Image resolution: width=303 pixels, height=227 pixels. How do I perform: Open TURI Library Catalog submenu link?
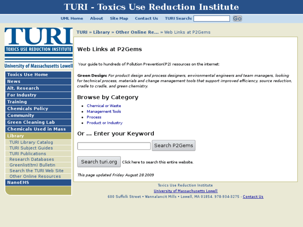[38, 142]
